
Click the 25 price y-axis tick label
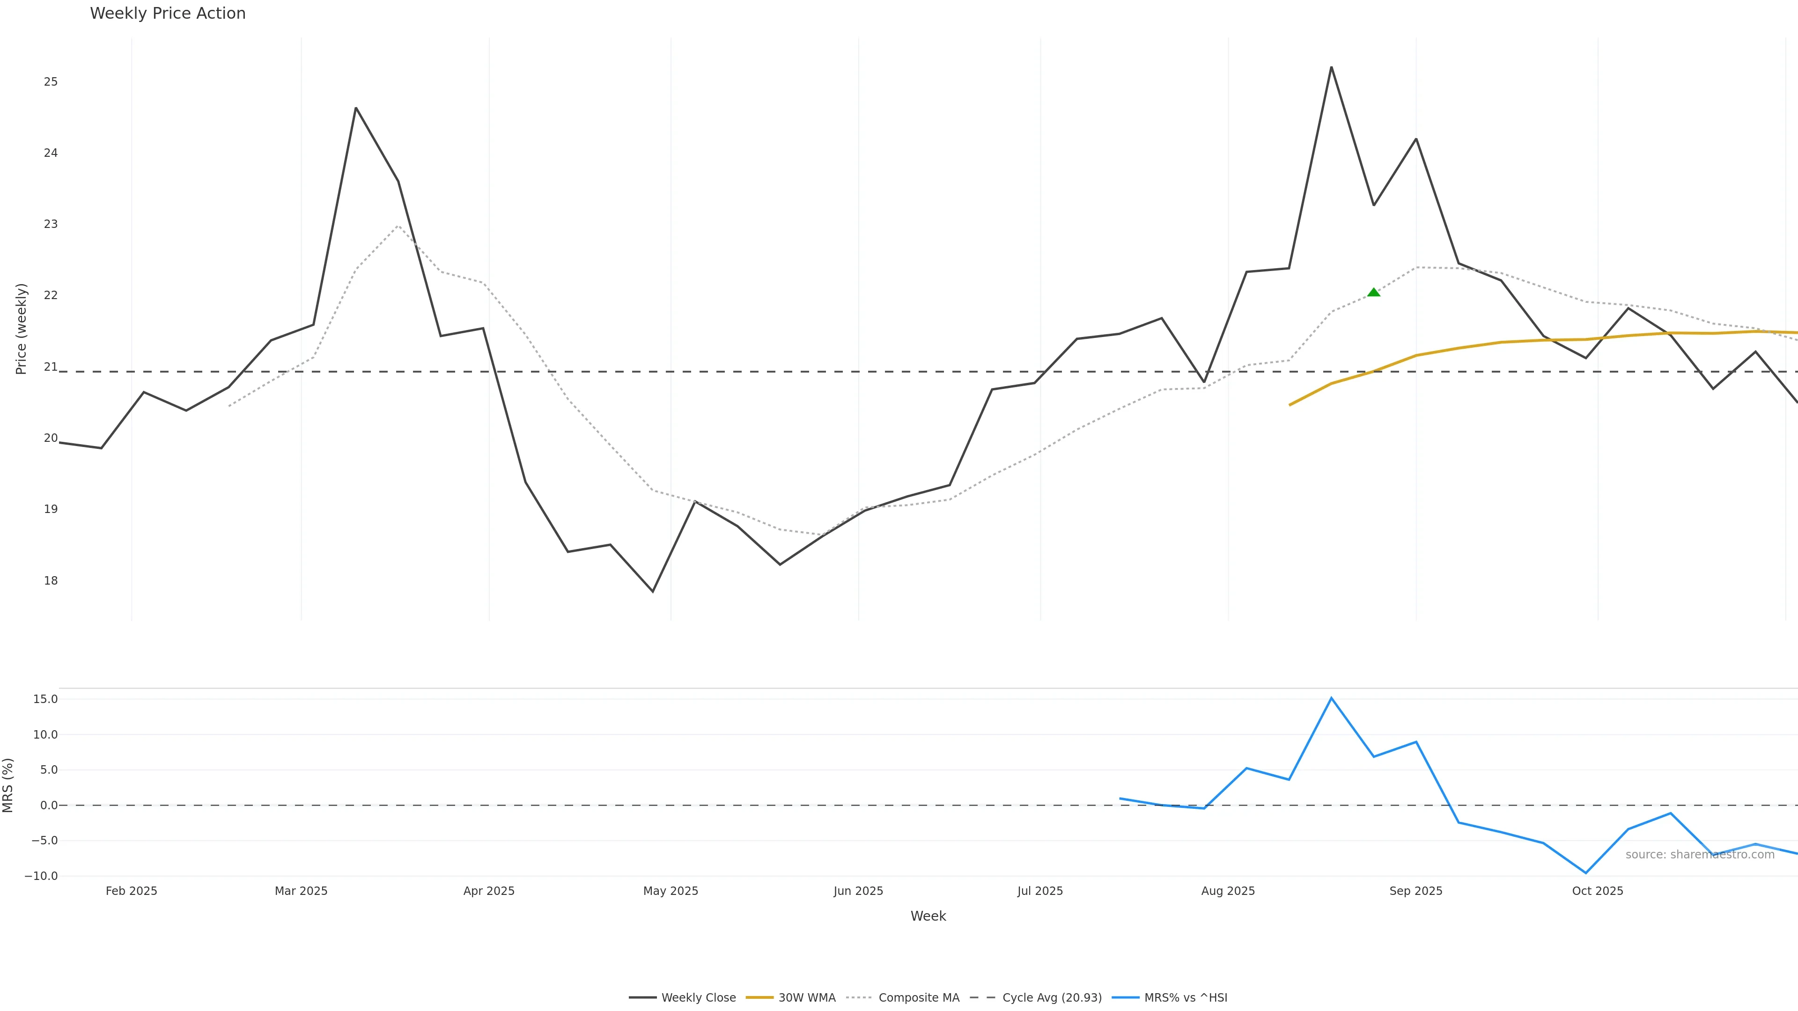(50, 81)
